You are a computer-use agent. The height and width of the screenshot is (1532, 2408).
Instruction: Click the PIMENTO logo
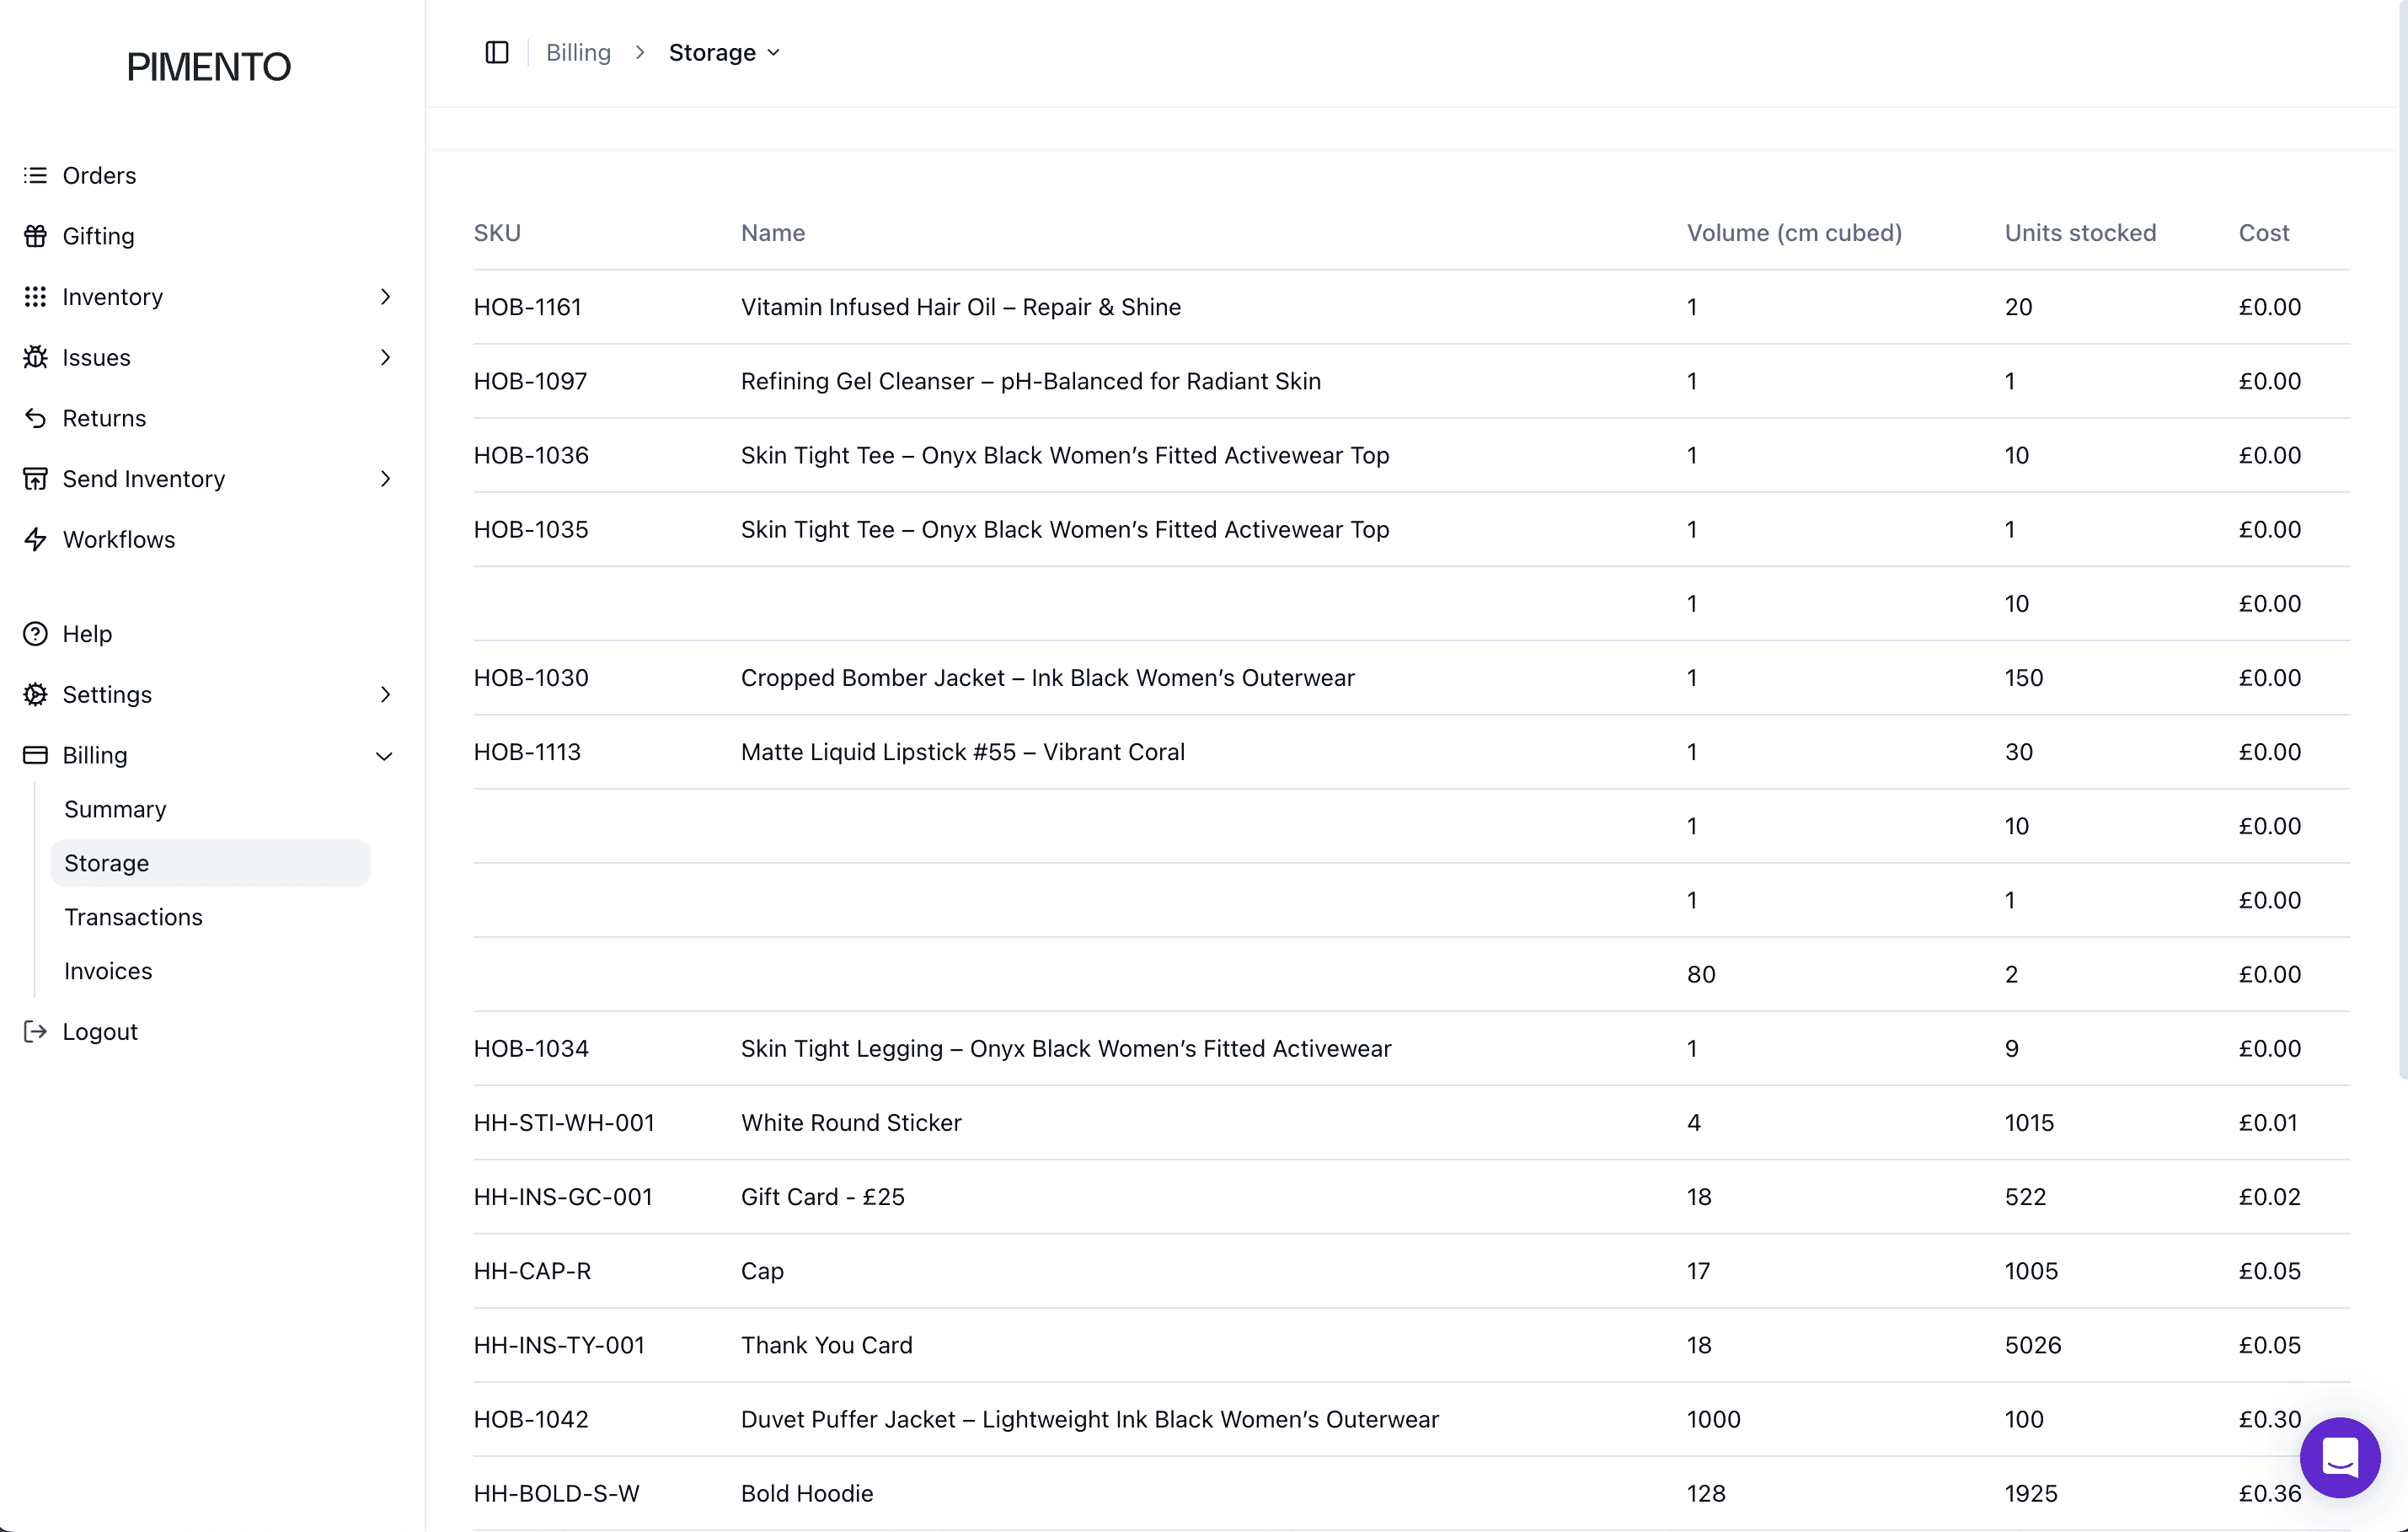point(208,67)
